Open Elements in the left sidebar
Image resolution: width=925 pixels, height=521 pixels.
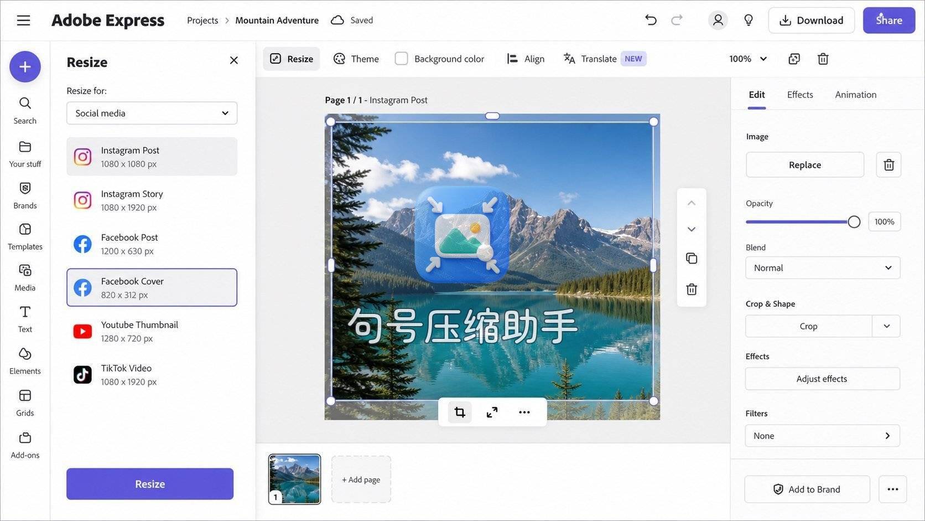coord(25,362)
